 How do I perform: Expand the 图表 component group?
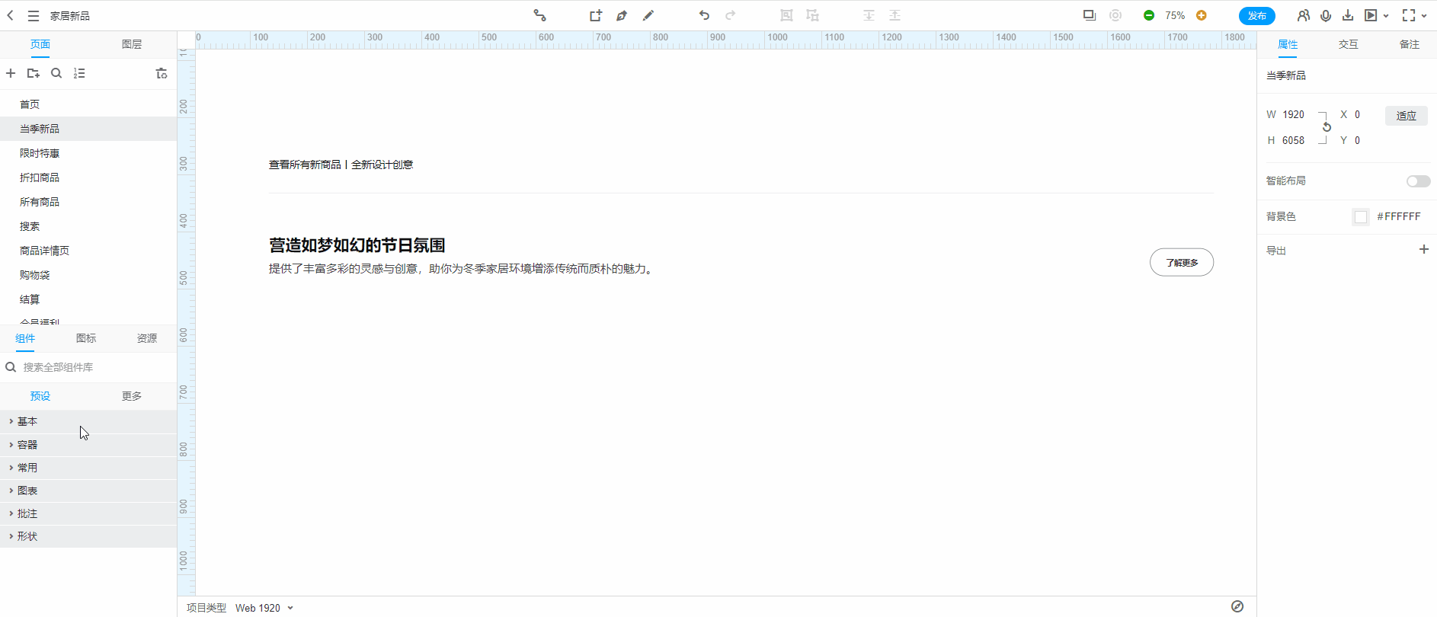[x=88, y=491]
